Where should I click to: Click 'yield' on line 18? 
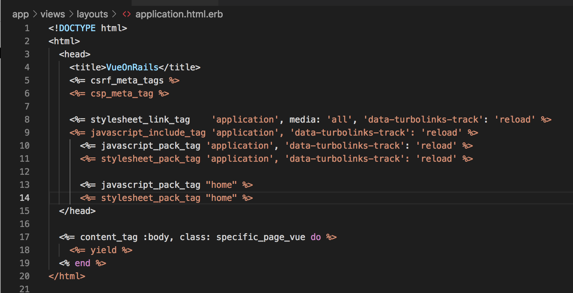coord(103,250)
